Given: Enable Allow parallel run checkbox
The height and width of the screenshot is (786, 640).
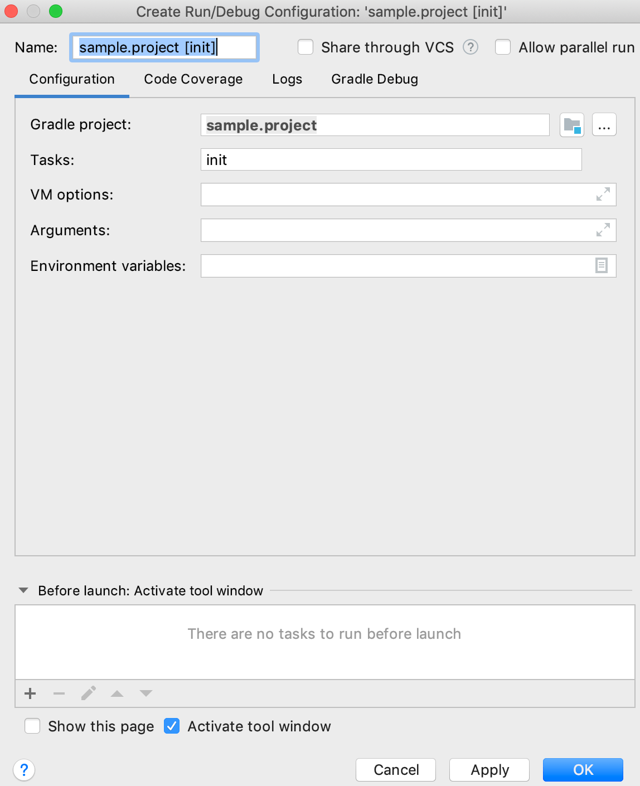Looking at the screenshot, I should (x=503, y=47).
